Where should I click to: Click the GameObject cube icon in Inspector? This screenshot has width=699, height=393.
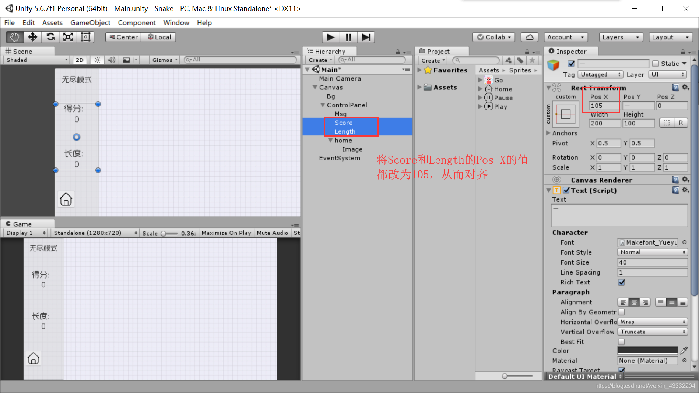point(554,65)
